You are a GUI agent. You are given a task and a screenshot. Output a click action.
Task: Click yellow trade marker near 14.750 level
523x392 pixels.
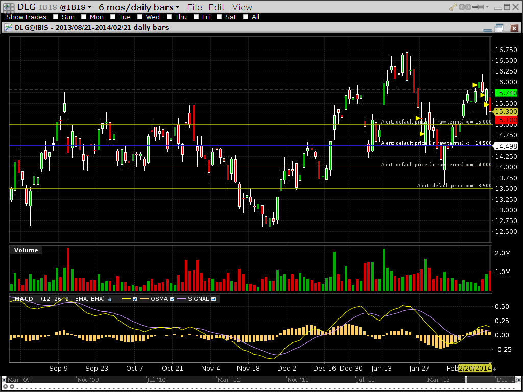coord(422,134)
